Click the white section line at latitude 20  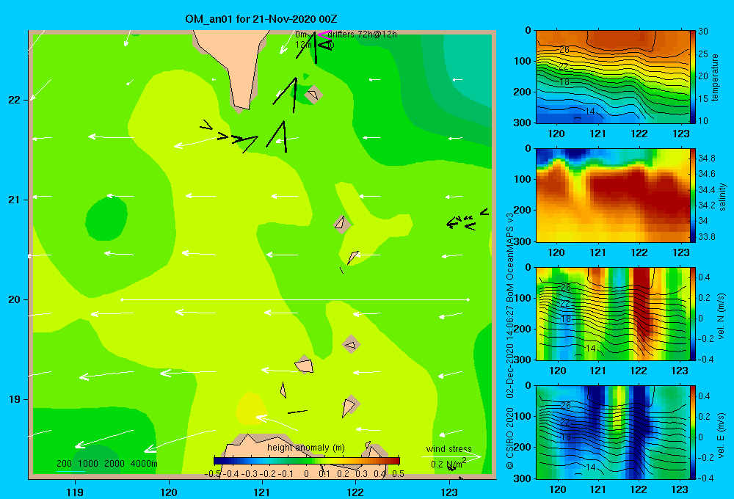coord(295,299)
